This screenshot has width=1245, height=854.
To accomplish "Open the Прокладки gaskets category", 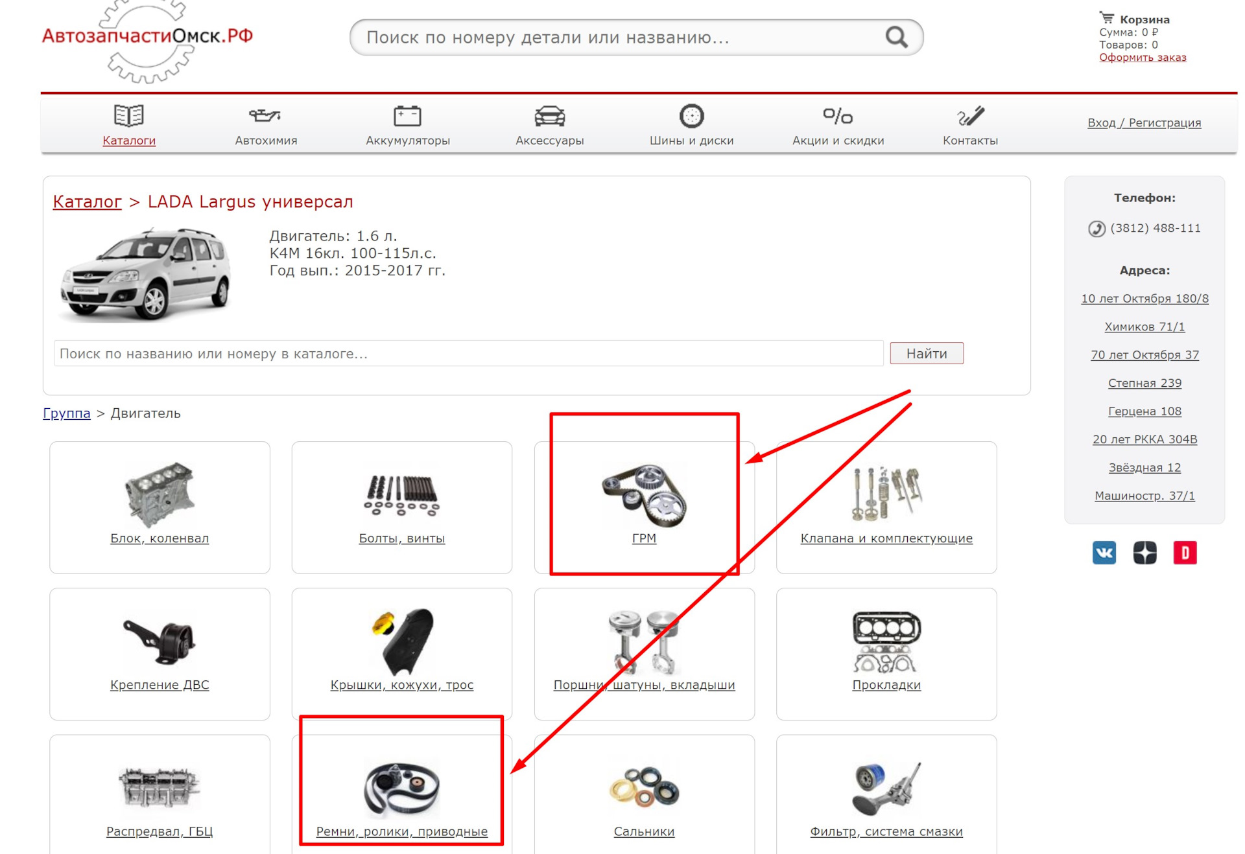I will tap(886, 653).
